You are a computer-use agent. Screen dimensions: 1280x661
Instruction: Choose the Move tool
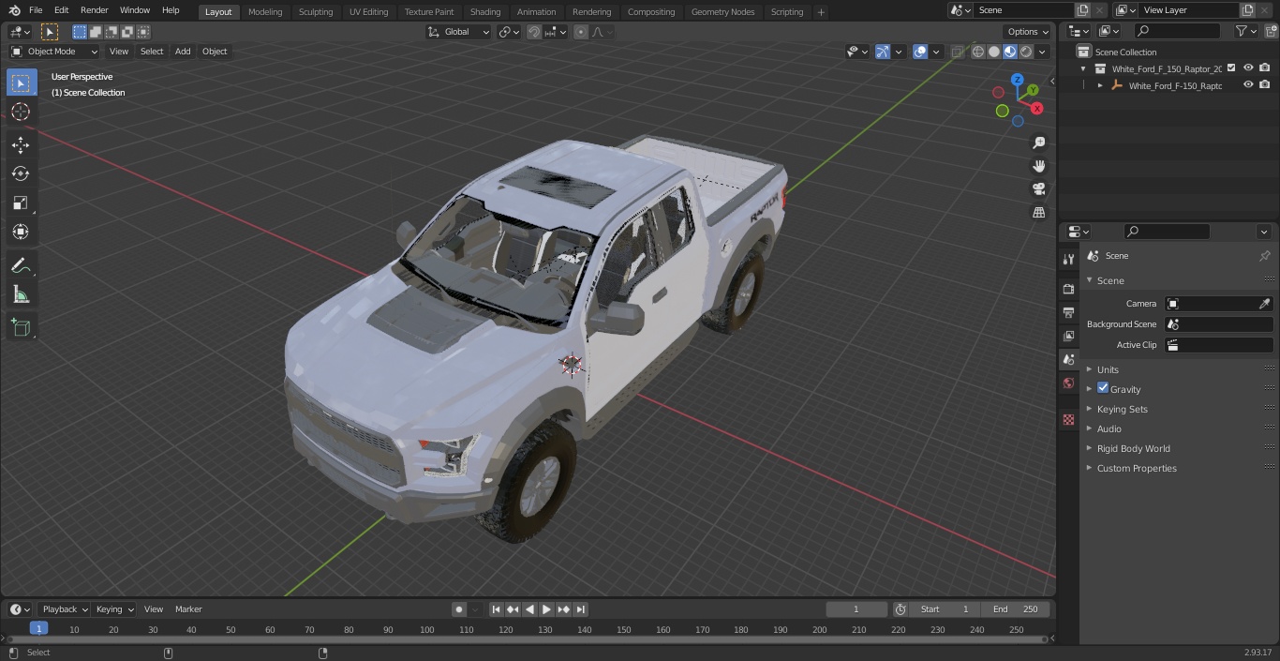[x=21, y=145]
